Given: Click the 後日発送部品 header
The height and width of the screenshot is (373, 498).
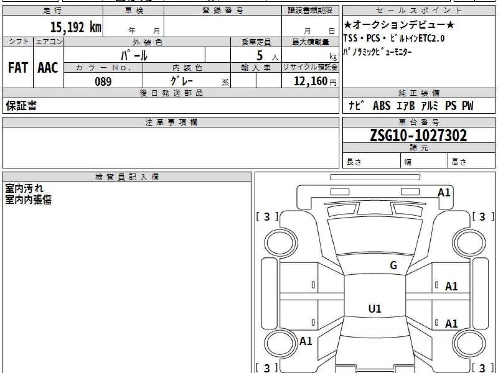Looking at the screenshot, I should (171, 93).
